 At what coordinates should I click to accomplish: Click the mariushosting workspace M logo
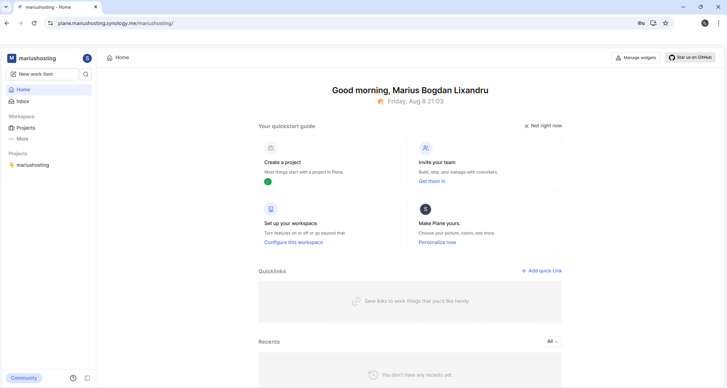point(12,58)
